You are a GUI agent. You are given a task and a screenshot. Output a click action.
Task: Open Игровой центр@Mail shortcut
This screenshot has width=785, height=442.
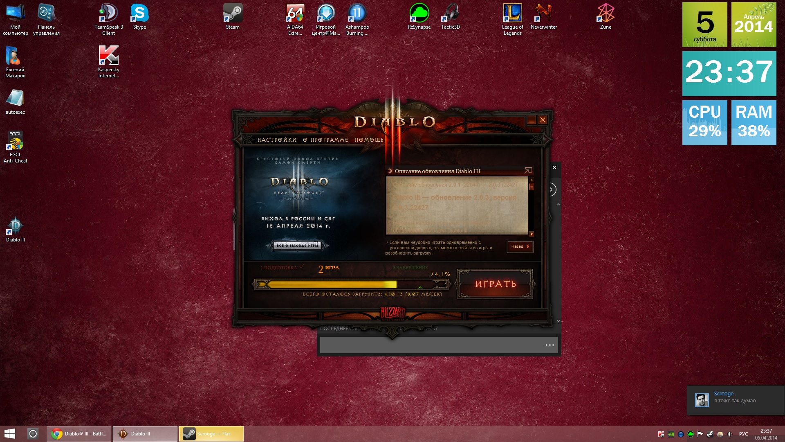pos(326,19)
